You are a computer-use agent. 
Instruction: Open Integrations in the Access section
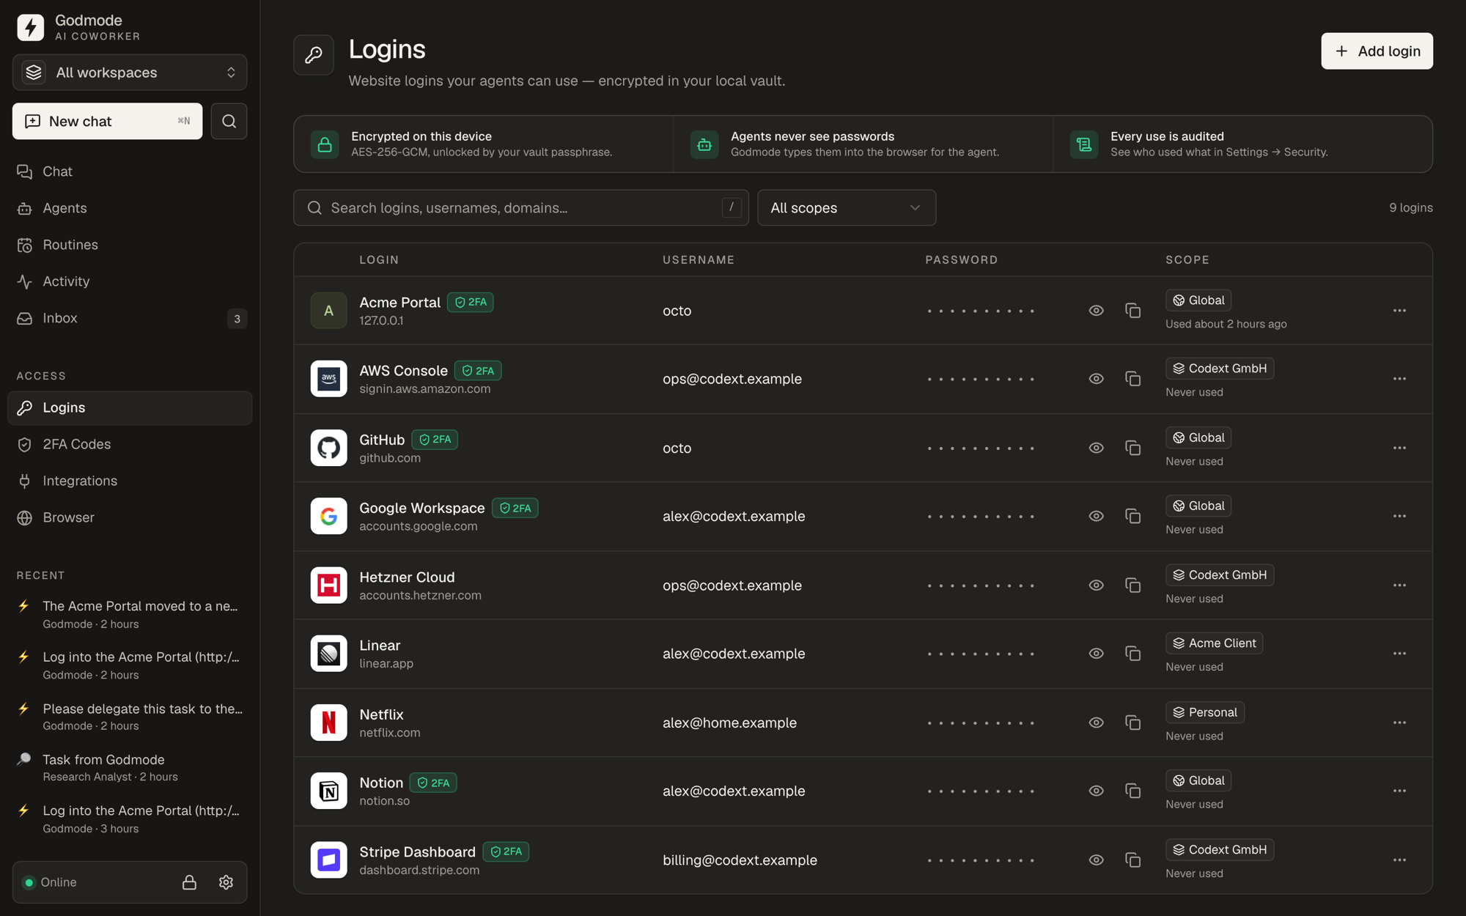coord(130,481)
